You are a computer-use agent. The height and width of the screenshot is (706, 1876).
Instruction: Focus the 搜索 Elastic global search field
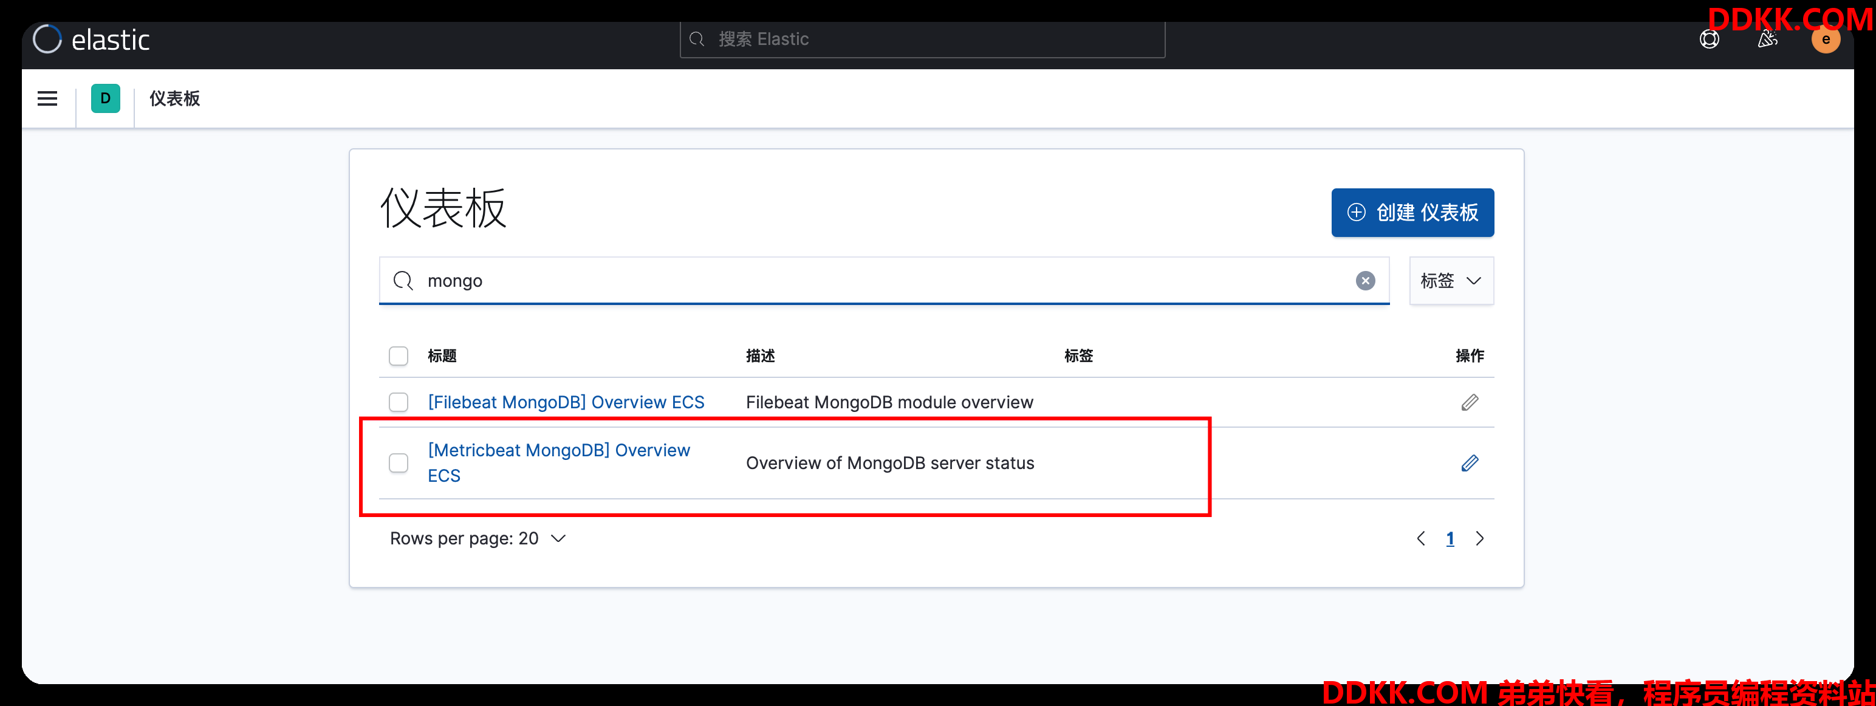(922, 39)
